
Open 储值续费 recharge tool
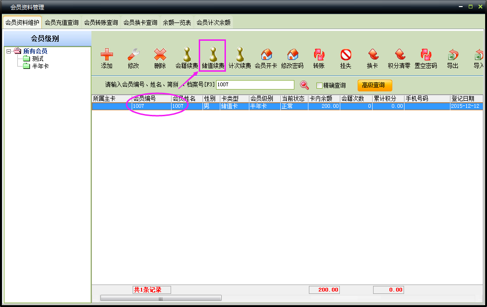[x=213, y=58]
